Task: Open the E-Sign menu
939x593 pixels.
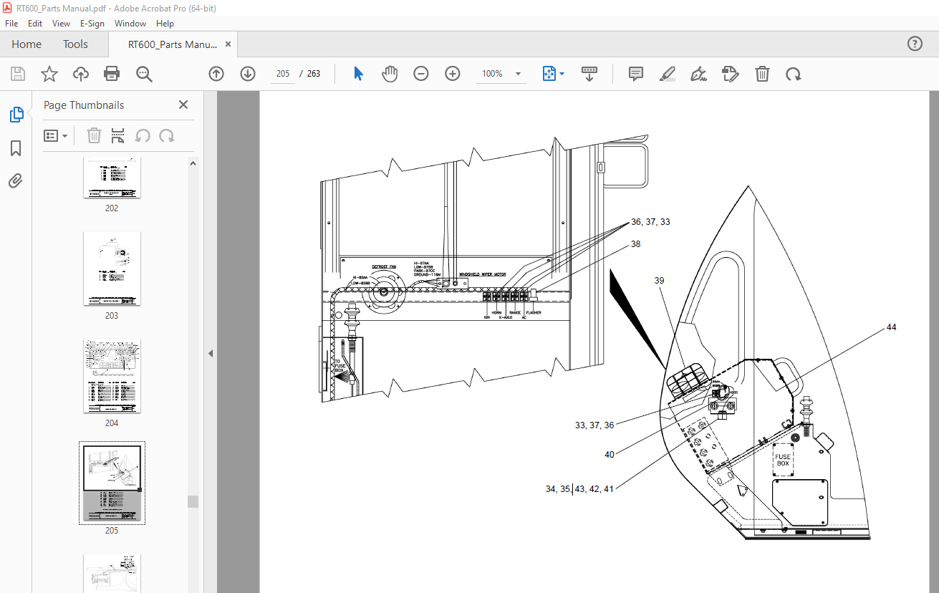Action: click(x=92, y=23)
